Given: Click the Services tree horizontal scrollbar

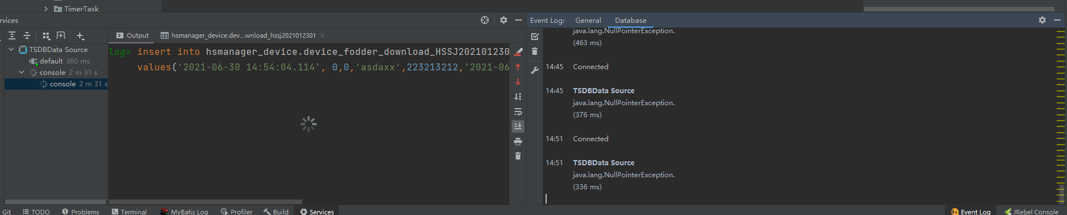Looking at the screenshot, I should pos(55,202).
